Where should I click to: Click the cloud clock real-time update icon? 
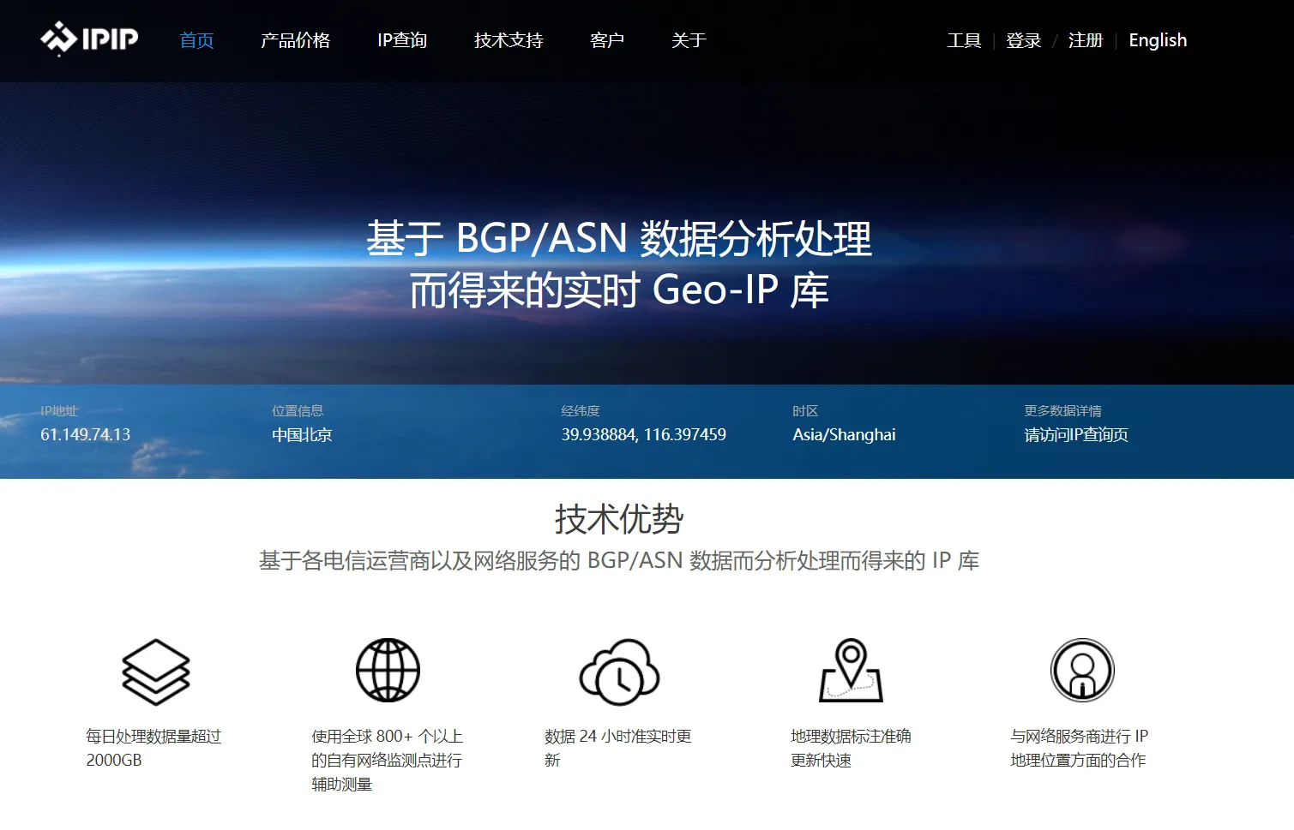coord(619,672)
